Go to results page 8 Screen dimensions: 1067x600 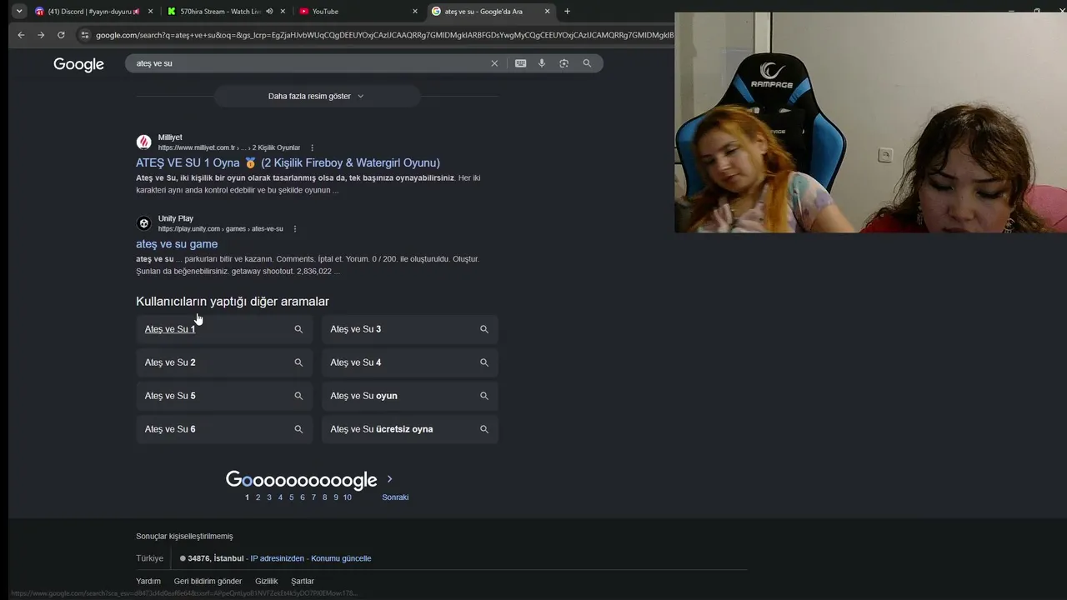(x=325, y=497)
